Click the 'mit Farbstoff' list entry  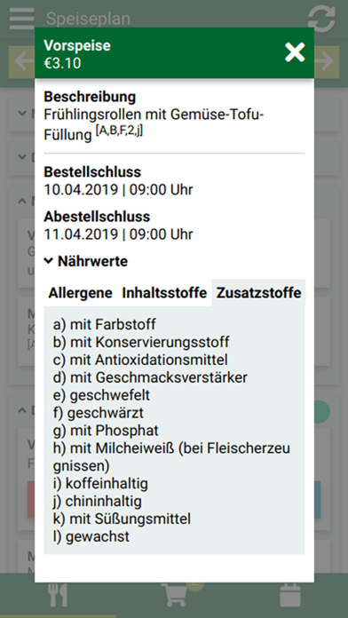(x=105, y=324)
